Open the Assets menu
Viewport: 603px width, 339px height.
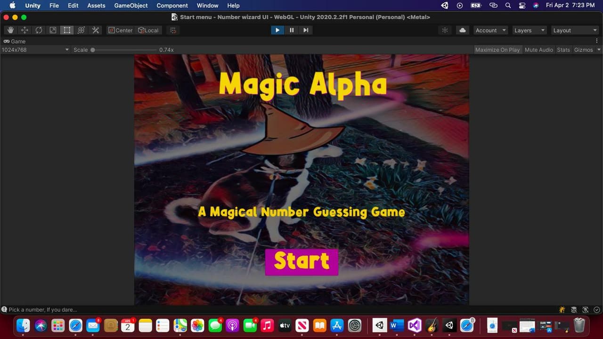(x=96, y=6)
